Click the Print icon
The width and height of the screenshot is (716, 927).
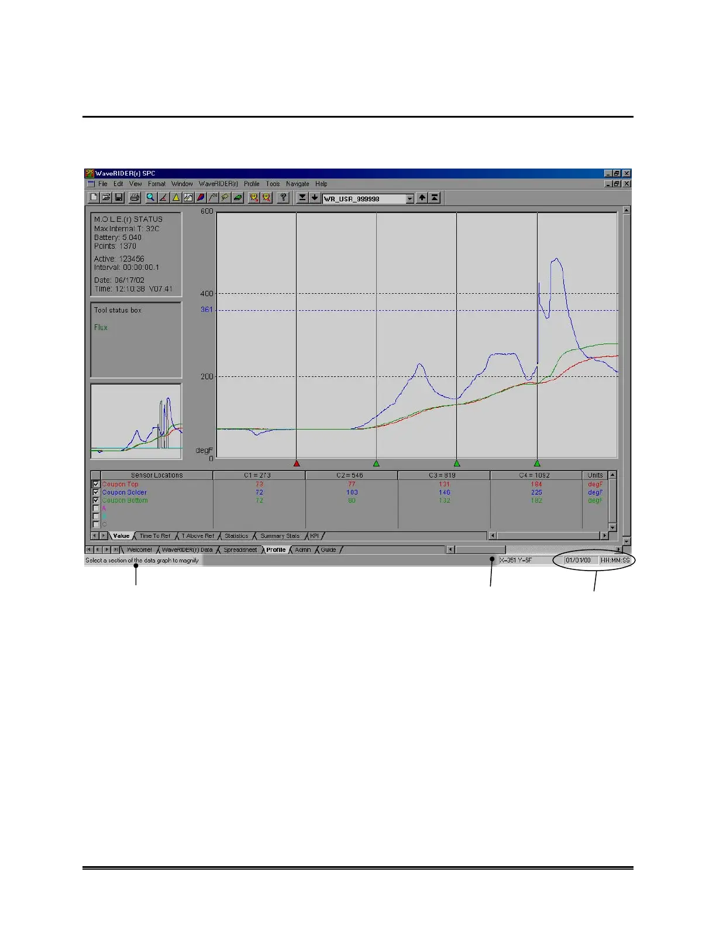(135, 198)
